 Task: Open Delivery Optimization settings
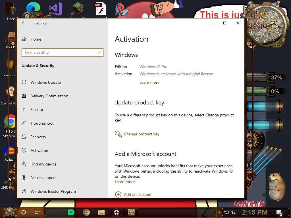point(62,96)
